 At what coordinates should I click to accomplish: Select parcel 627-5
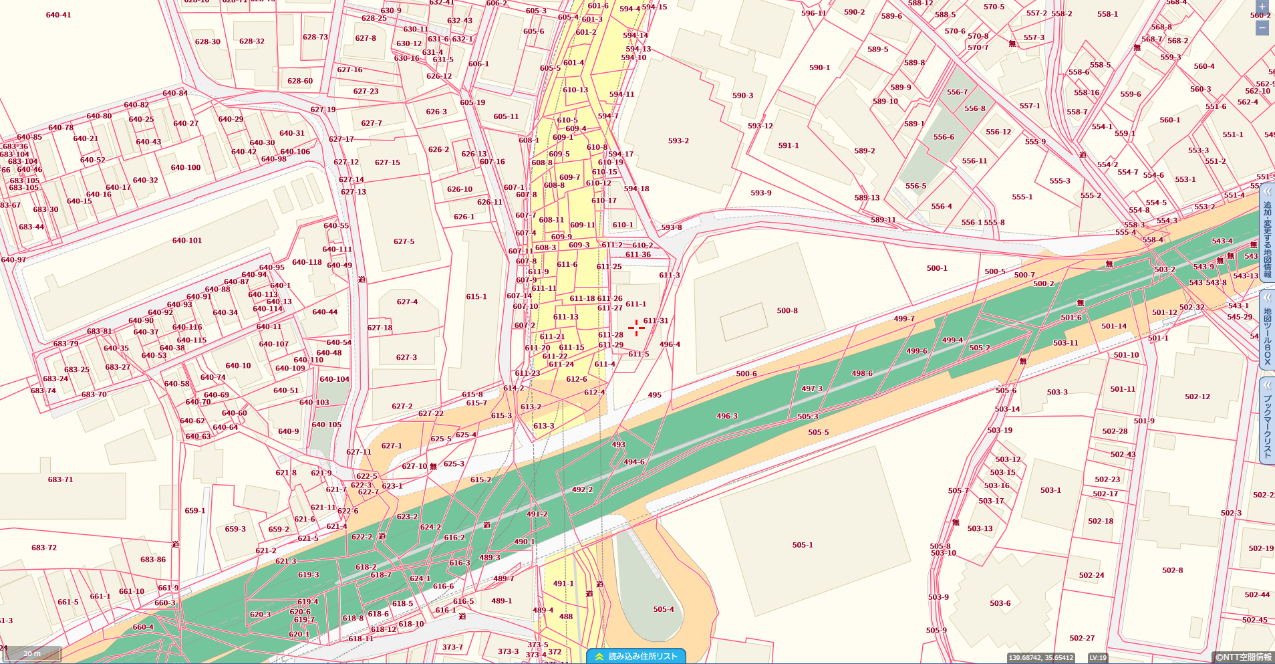coord(404,241)
